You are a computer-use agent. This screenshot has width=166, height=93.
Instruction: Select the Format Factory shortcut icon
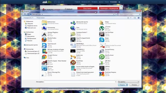click(102, 51)
